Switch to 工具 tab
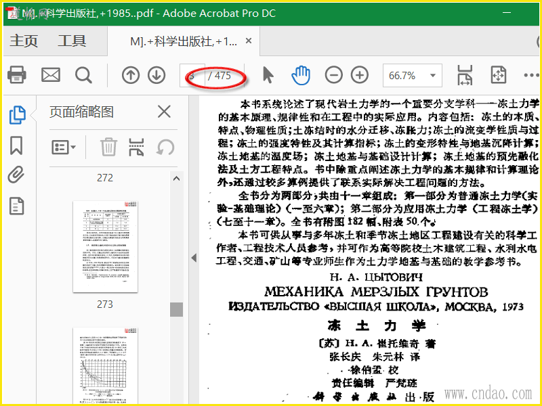The height and width of the screenshot is (406, 542). point(72,41)
